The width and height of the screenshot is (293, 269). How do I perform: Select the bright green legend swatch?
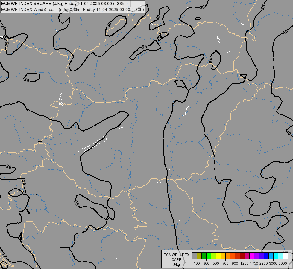(209, 256)
